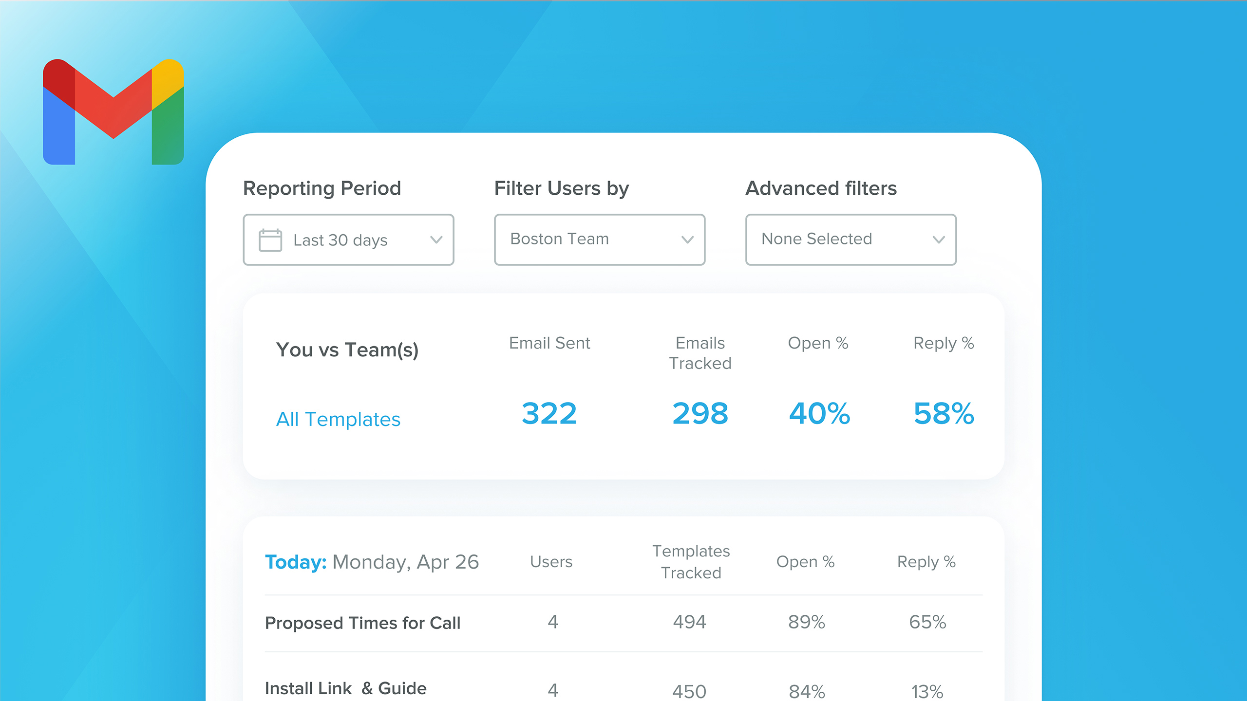Click the Gmail logo

pyautogui.click(x=114, y=111)
